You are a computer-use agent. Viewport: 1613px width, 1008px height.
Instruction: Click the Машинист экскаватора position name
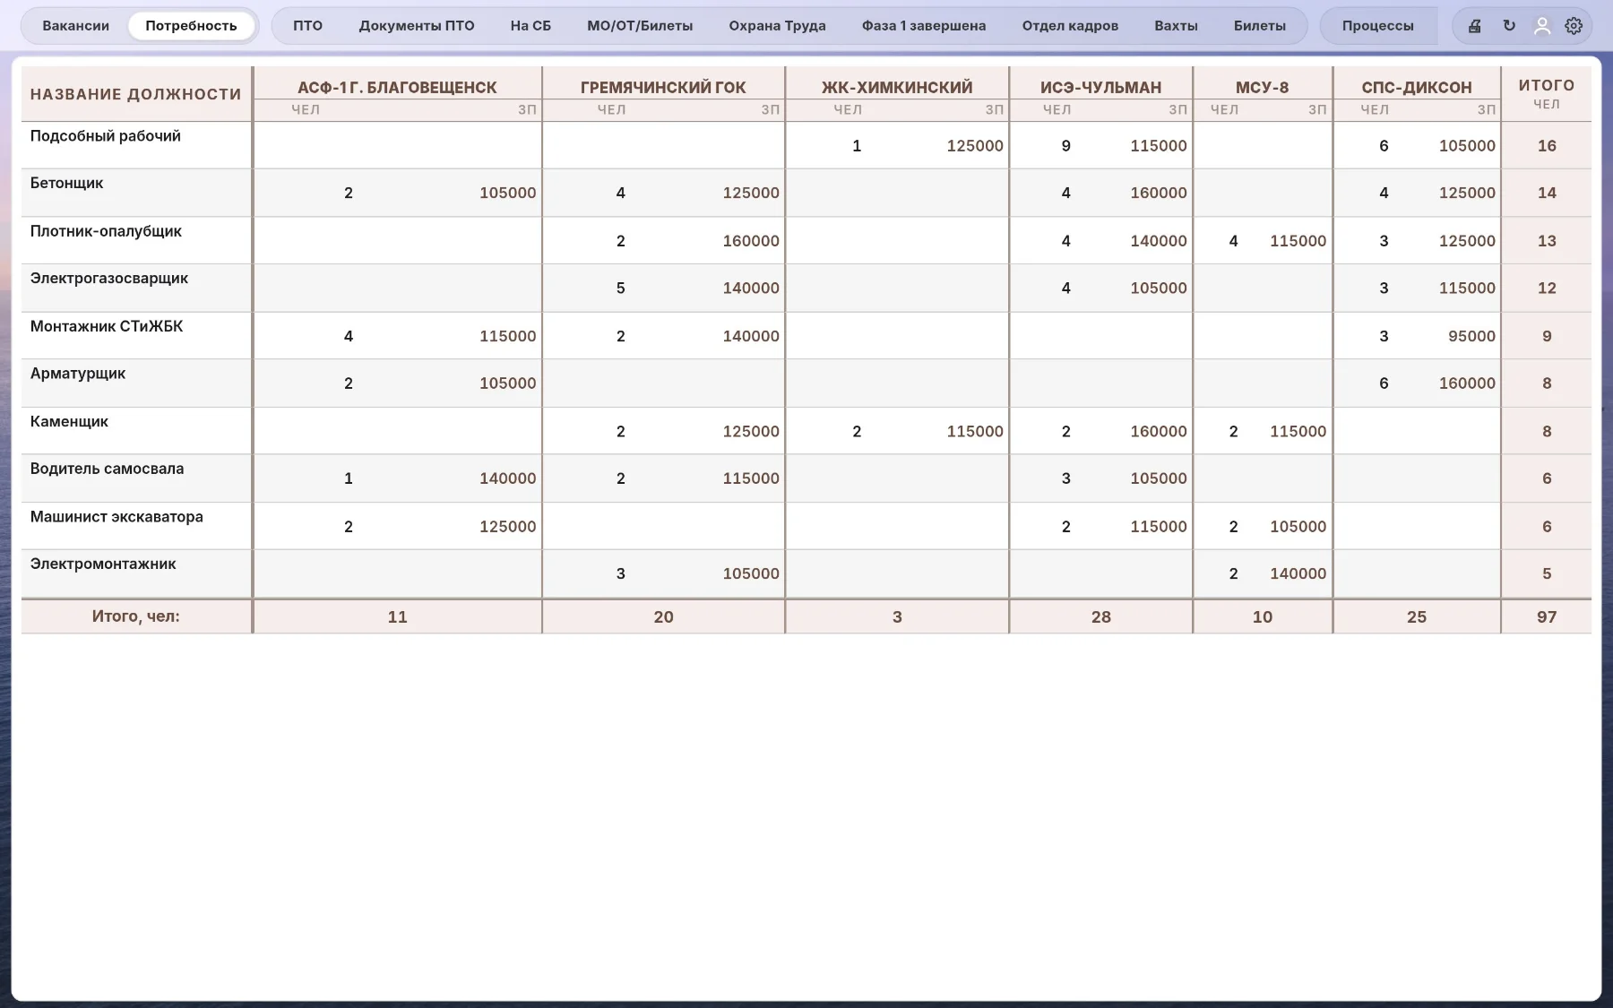(x=116, y=517)
